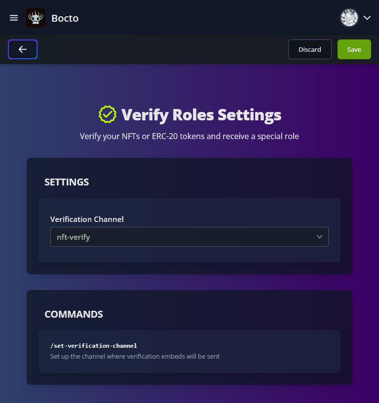Expand the account menu chevron
Viewport: 379px width, 403px height.
click(367, 18)
